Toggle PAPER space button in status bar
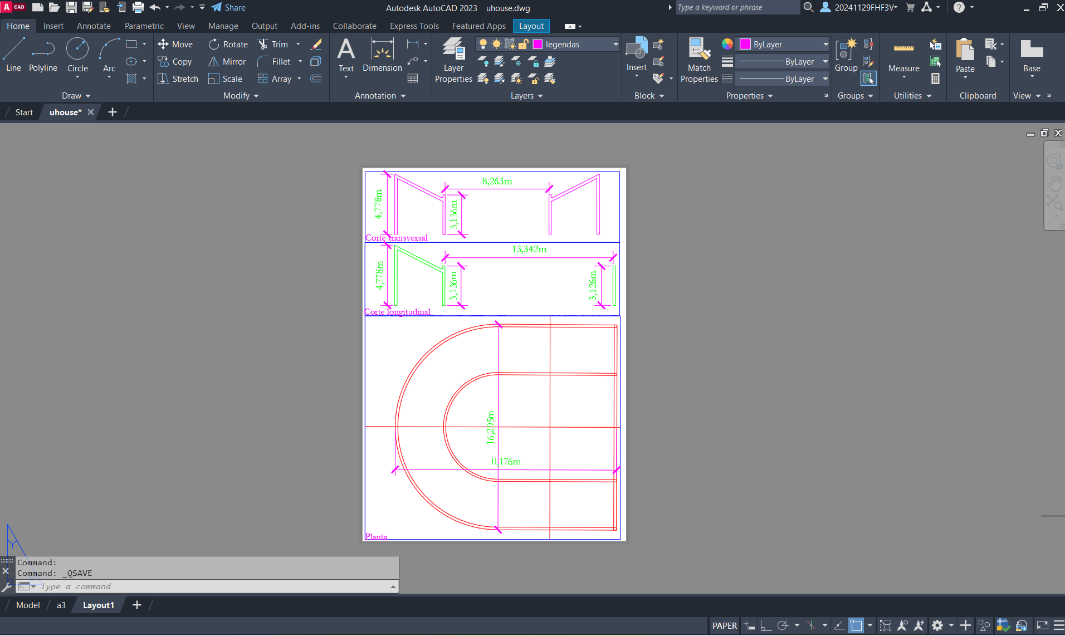The width and height of the screenshot is (1065, 636). point(724,625)
